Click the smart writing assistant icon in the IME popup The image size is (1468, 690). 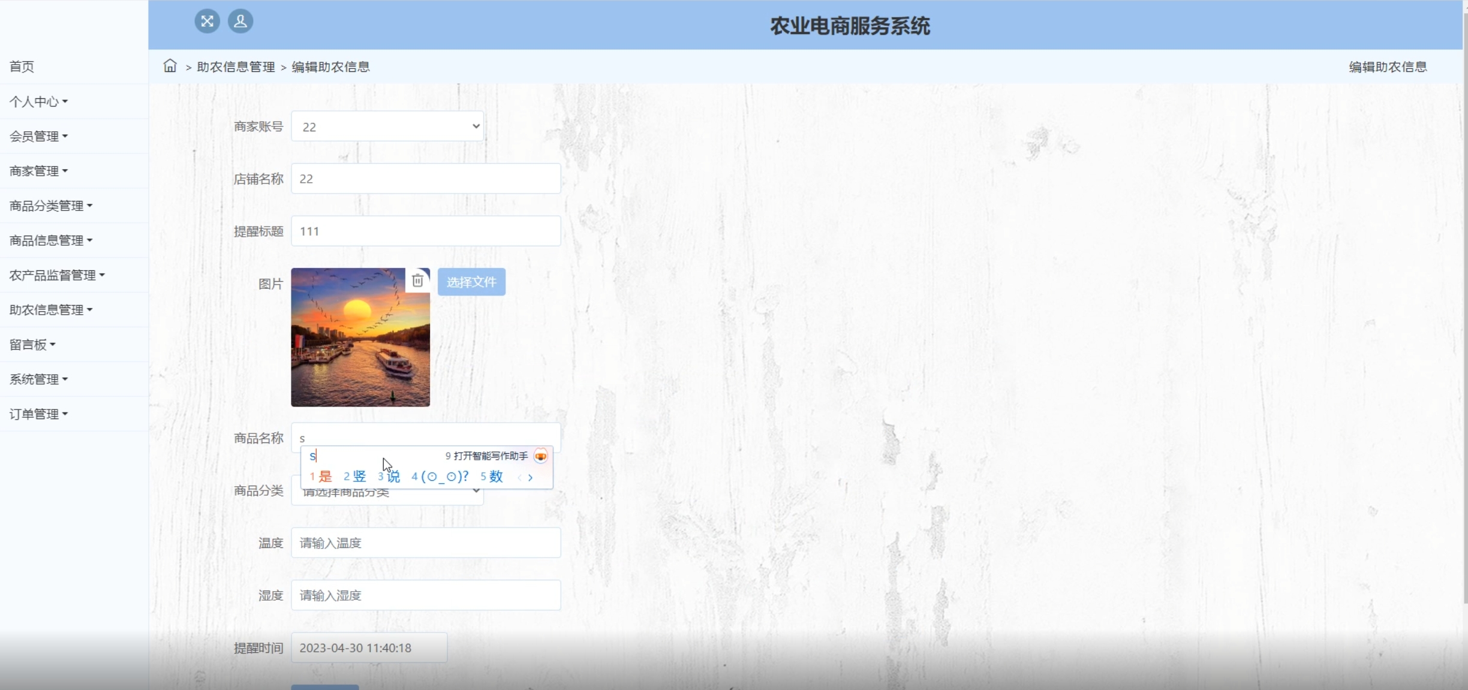click(x=540, y=456)
